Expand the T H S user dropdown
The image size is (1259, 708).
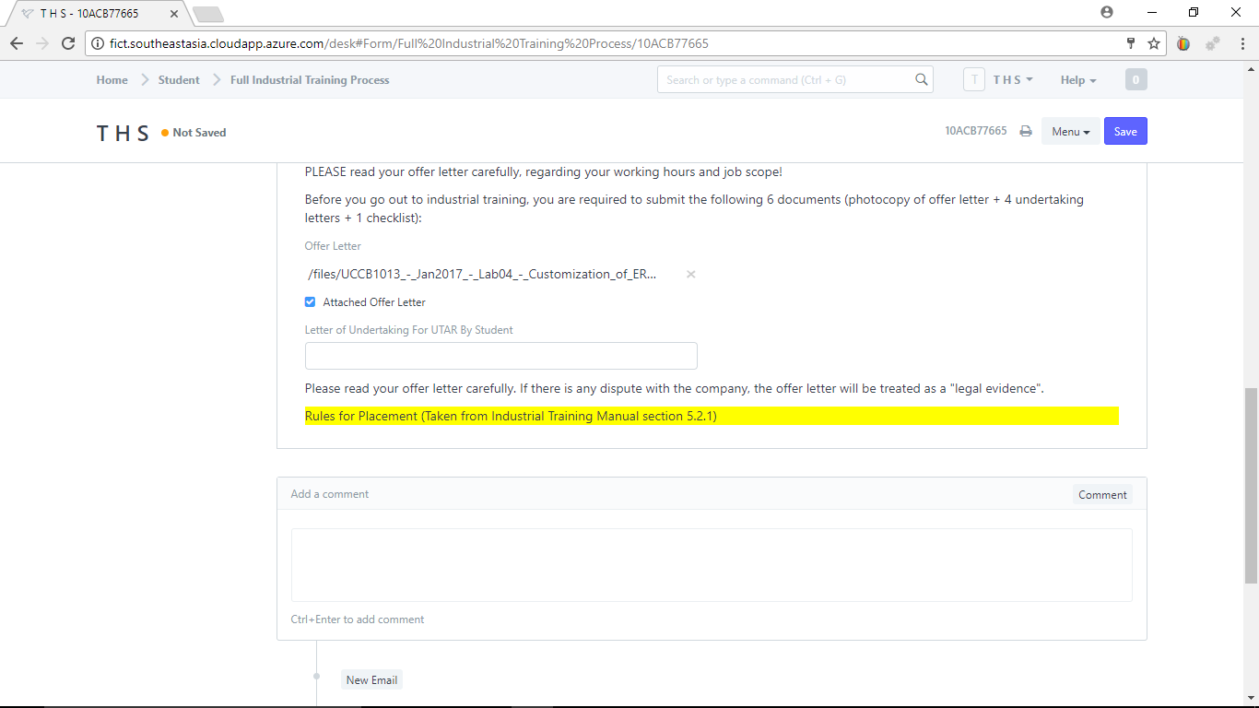[1013, 80]
